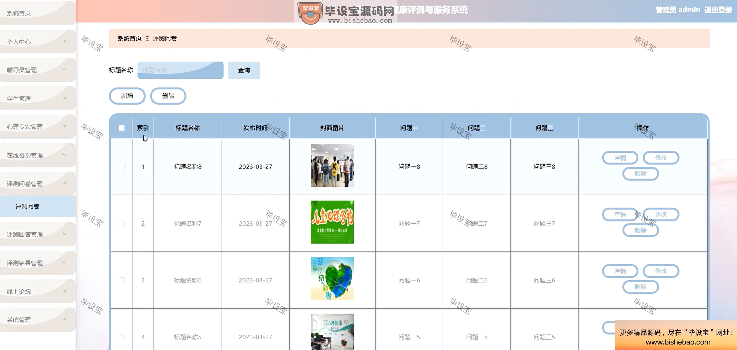Click 评测问卷 in the breadcrumb
737x350 pixels.
click(165, 38)
